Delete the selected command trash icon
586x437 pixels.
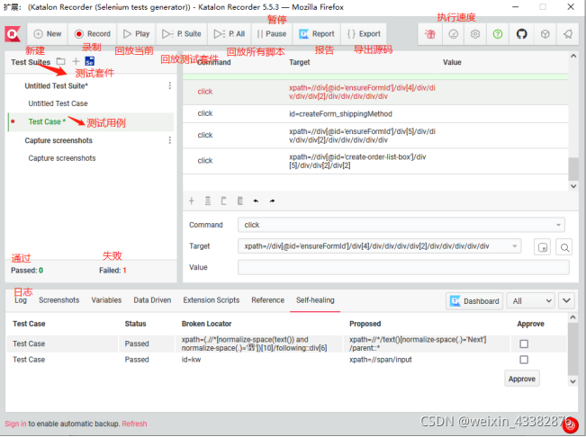pyautogui.click(x=208, y=201)
